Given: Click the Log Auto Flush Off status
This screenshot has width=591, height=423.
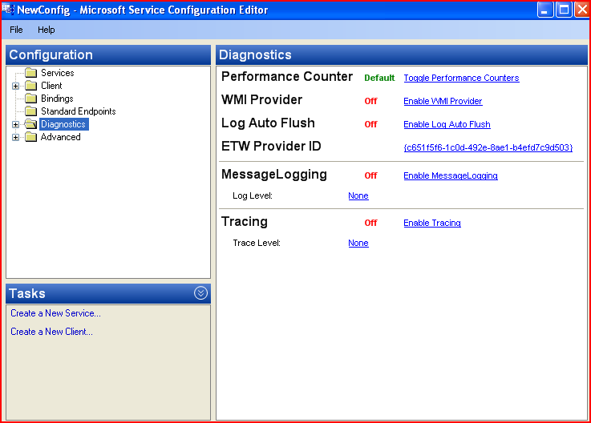Looking at the screenshot, I should [x=371, y=124].
